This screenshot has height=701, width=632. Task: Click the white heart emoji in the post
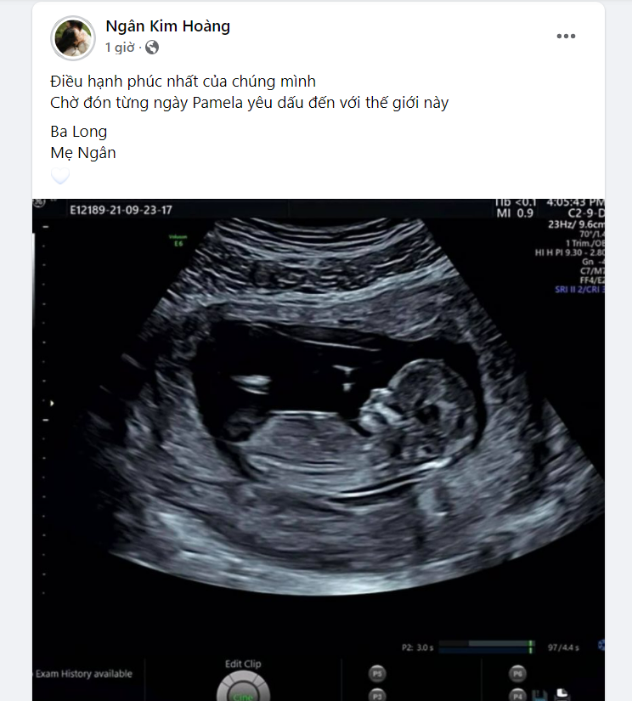[60, 176]
